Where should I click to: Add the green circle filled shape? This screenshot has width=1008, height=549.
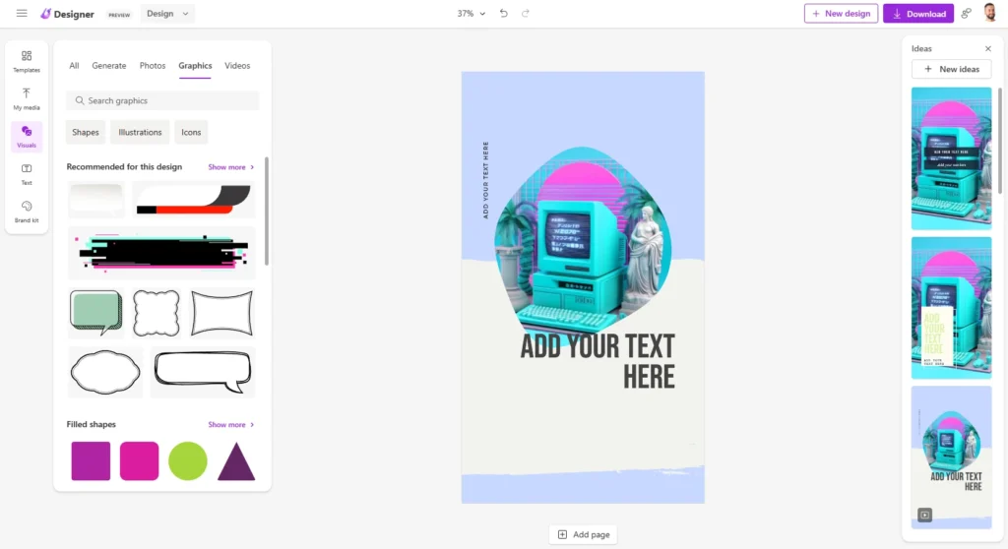[x=188, y=460]
